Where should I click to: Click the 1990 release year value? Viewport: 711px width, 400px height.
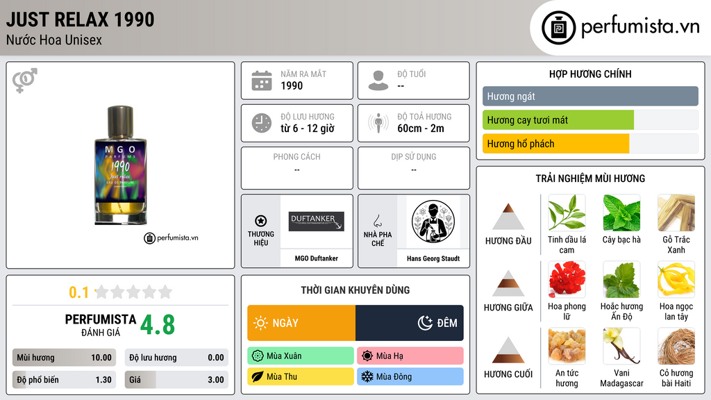point(292,85)
